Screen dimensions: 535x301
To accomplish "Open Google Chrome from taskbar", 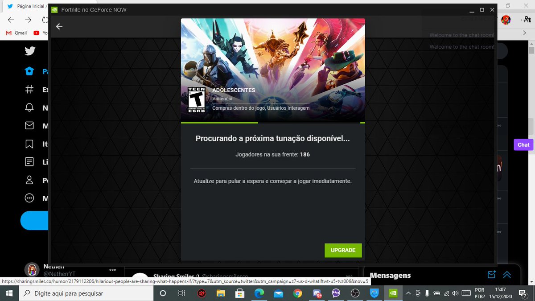I will [298, 293].
